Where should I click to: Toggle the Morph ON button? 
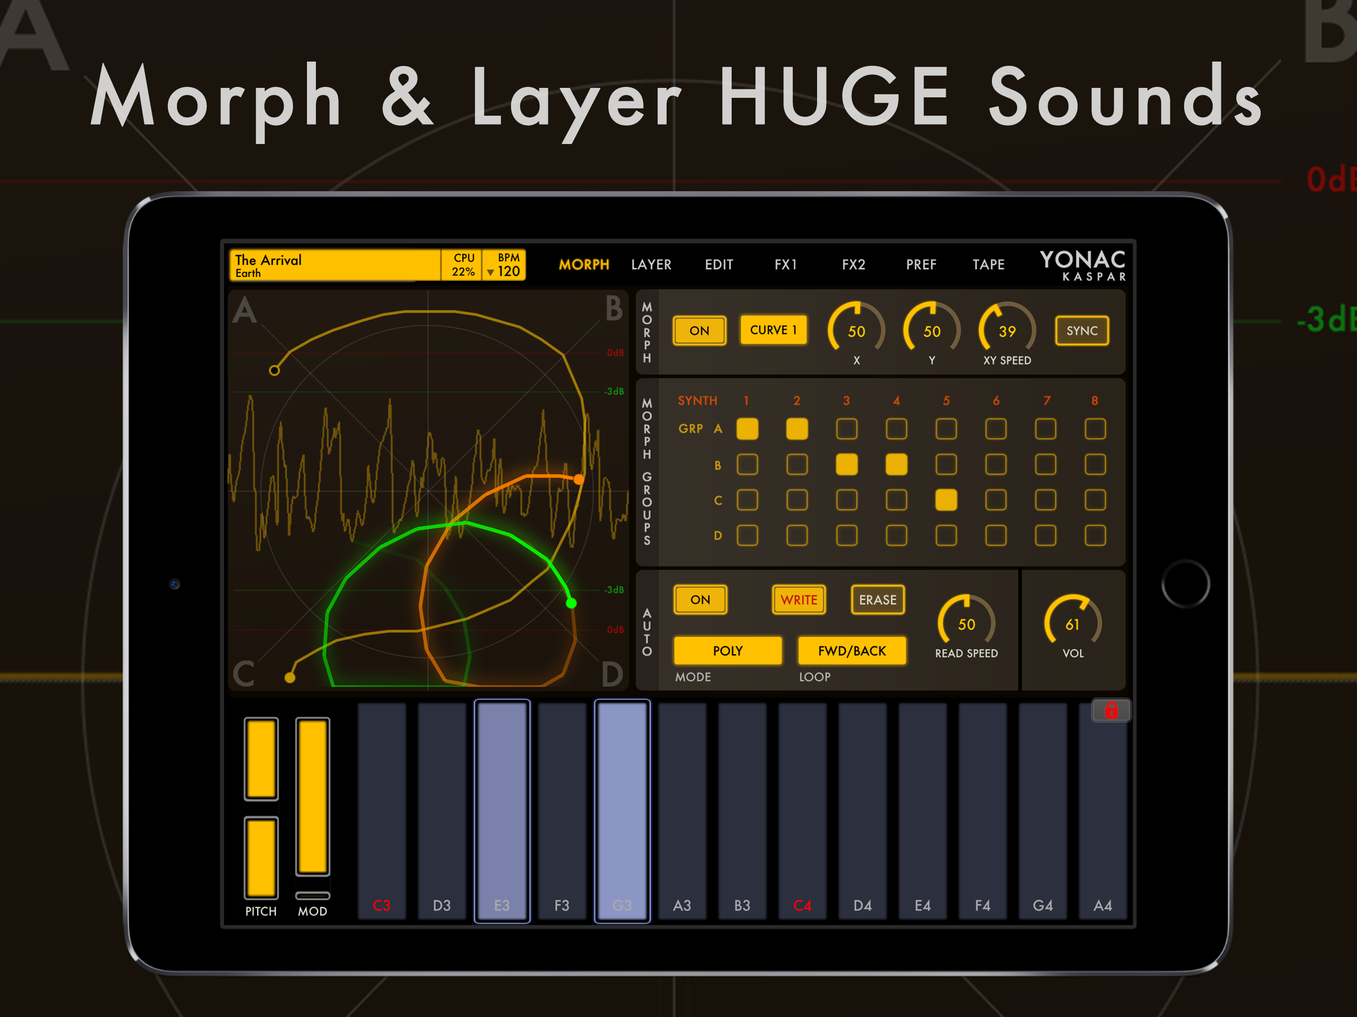click(699, 331)
